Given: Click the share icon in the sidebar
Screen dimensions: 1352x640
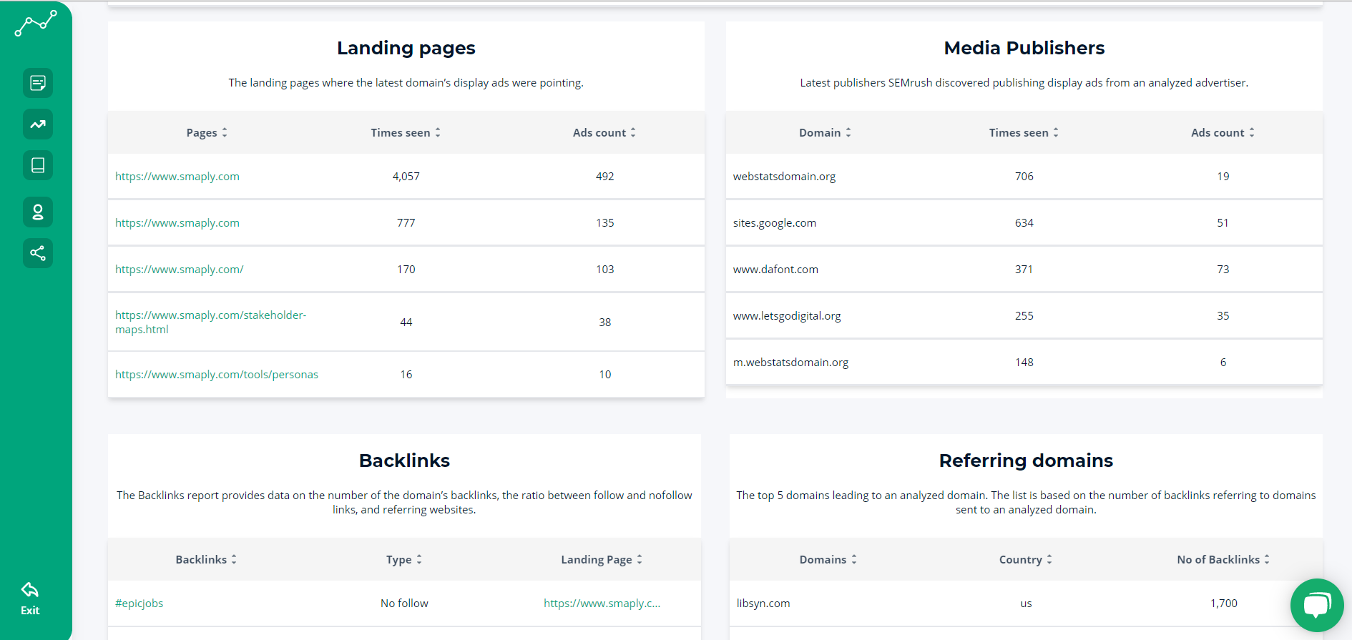Looking at the screenshot, I should pos(38,253).
